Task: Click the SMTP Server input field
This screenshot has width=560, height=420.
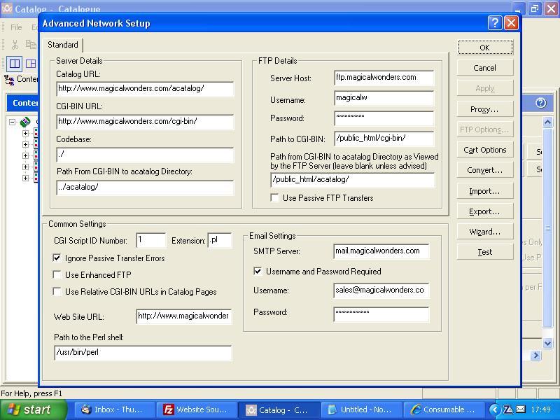Action: coord(381,251)
